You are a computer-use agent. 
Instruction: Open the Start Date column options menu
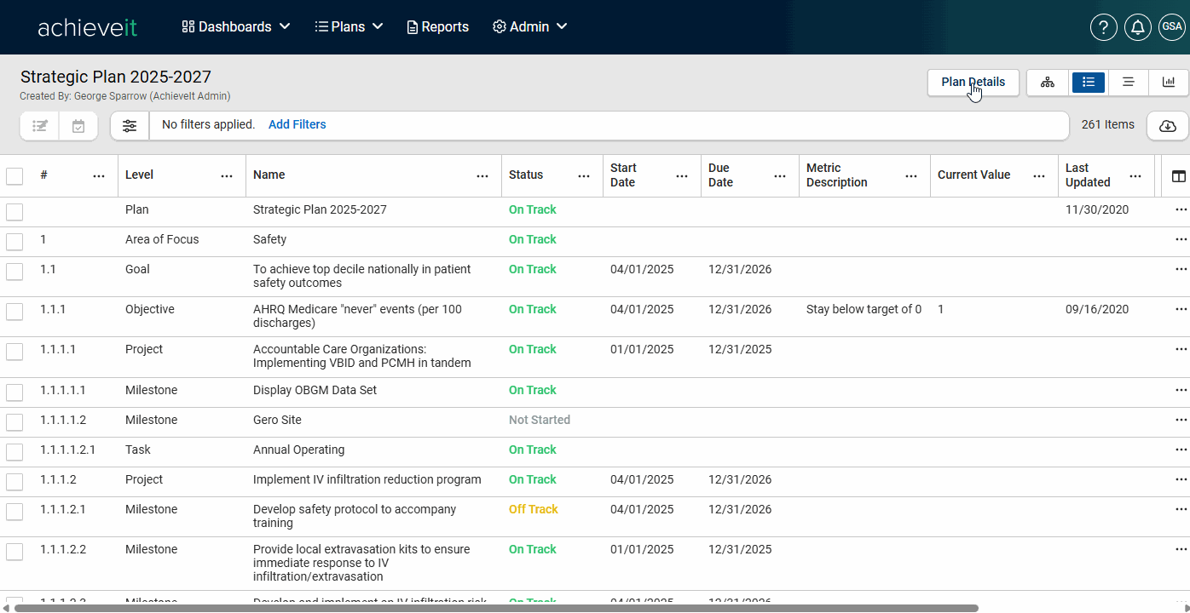coord(682,176)
